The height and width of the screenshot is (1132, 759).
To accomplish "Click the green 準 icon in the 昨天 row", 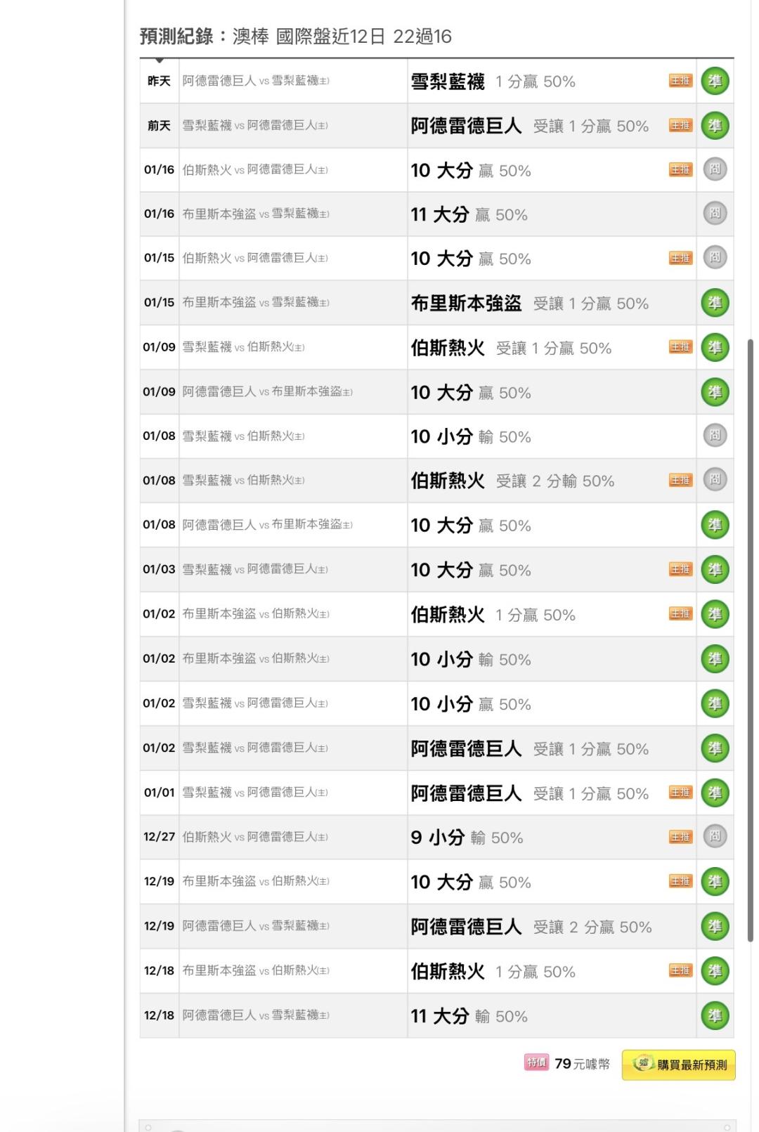I will tap(715, 81).
